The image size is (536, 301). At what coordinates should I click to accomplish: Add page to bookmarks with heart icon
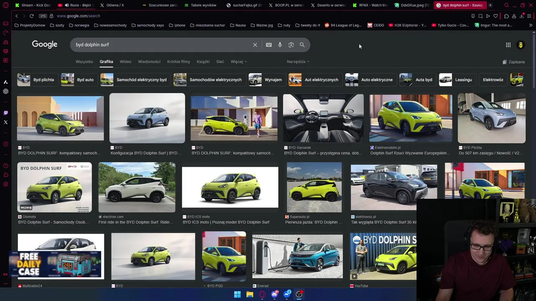496,16
